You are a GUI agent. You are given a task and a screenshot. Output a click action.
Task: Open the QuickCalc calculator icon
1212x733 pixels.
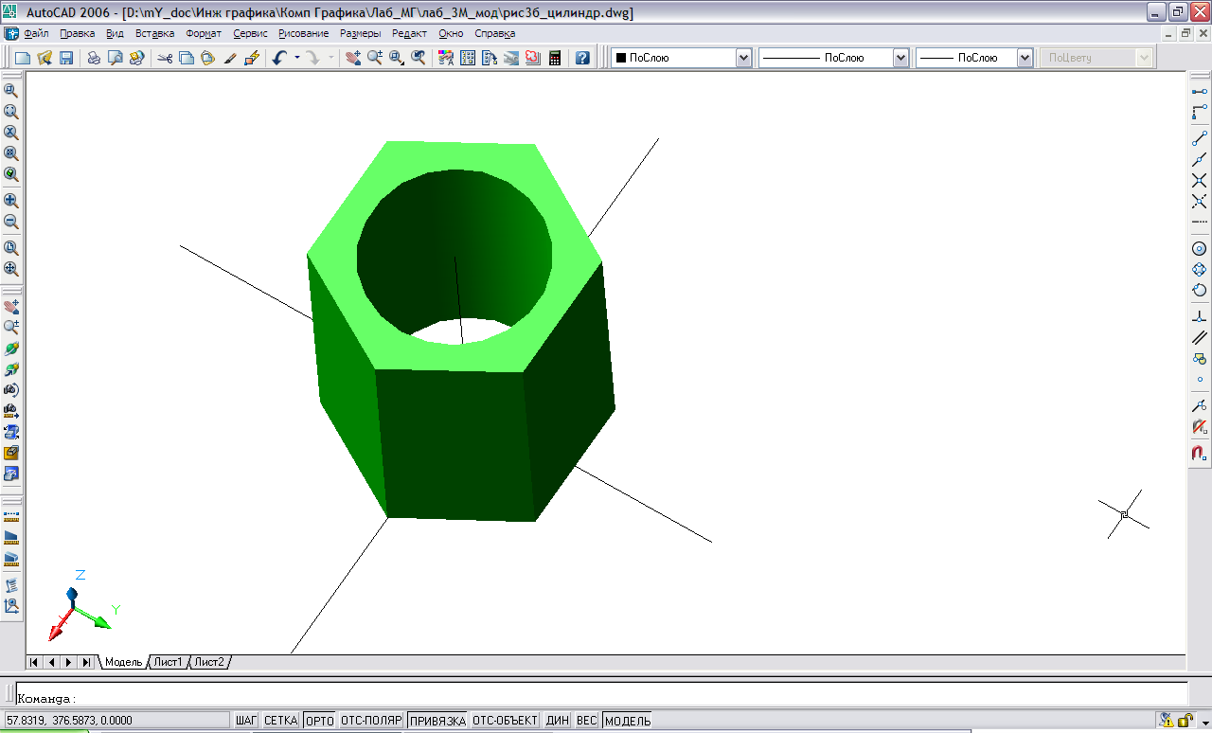pos(555,58)
